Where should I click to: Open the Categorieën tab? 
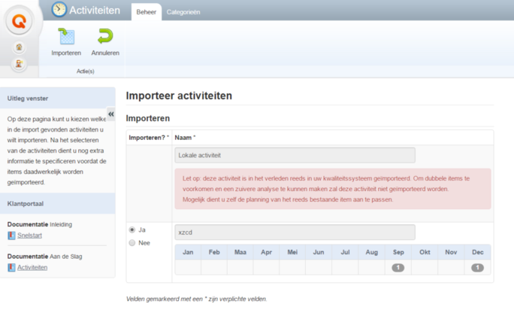pos(183,12)
